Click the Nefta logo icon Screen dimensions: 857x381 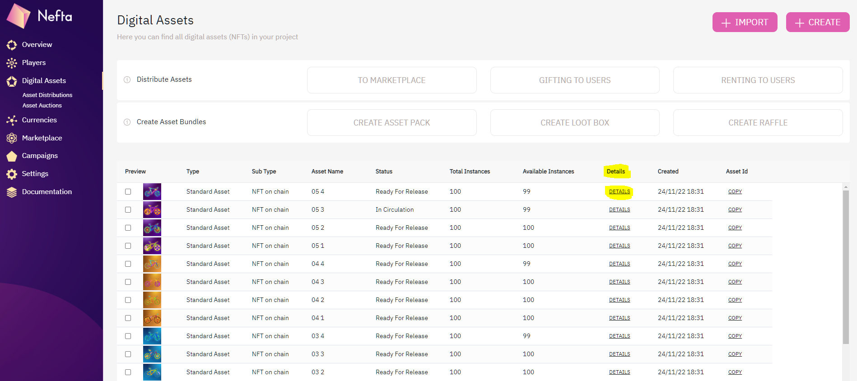coord(19,16)
